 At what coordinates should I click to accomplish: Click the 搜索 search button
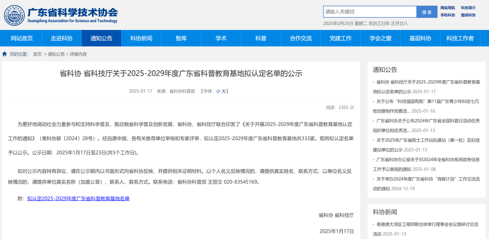click(427, 12)
